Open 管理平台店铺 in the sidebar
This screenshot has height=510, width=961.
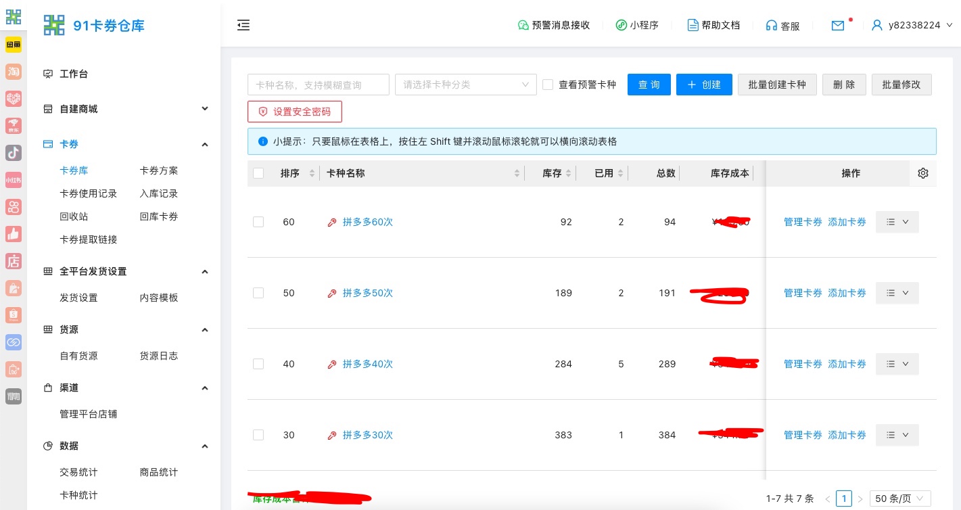[x=89, y=414]
